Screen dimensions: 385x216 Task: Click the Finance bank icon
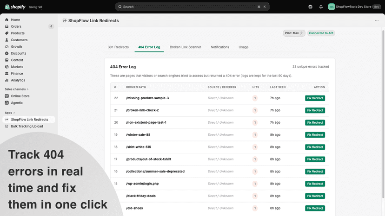7,74
